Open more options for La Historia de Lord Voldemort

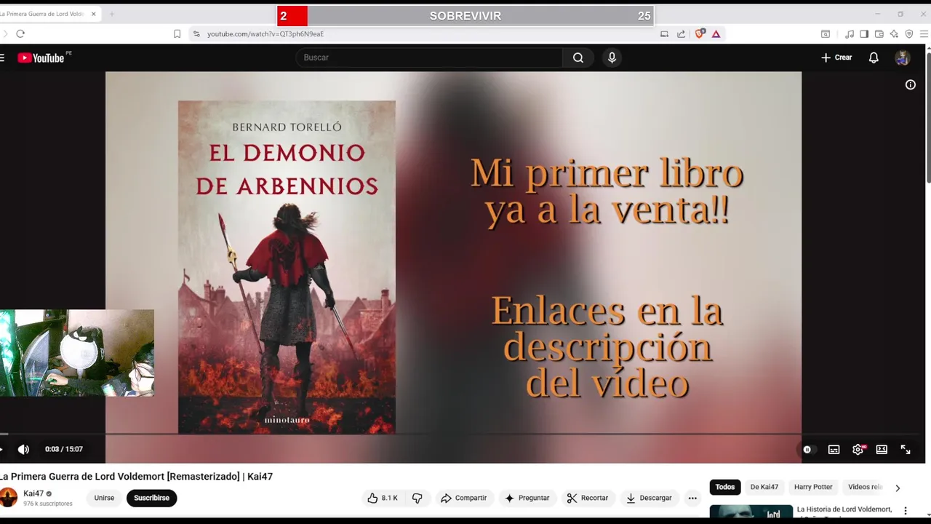[x=906, y=511]
